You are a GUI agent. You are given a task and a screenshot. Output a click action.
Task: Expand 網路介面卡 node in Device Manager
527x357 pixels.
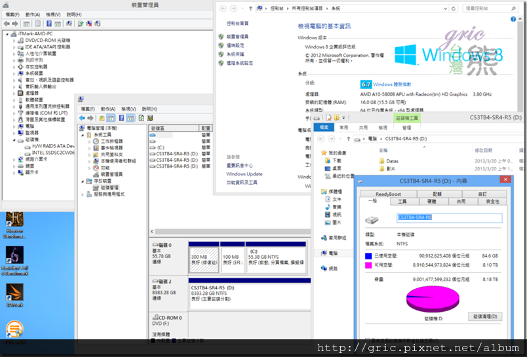point(14,160)
